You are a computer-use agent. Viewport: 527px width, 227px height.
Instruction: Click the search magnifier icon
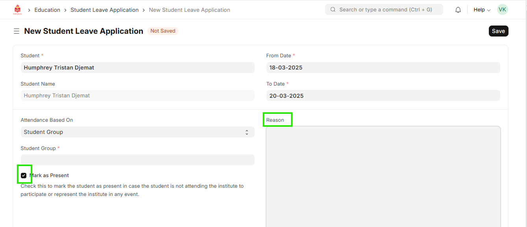(333, 10)
